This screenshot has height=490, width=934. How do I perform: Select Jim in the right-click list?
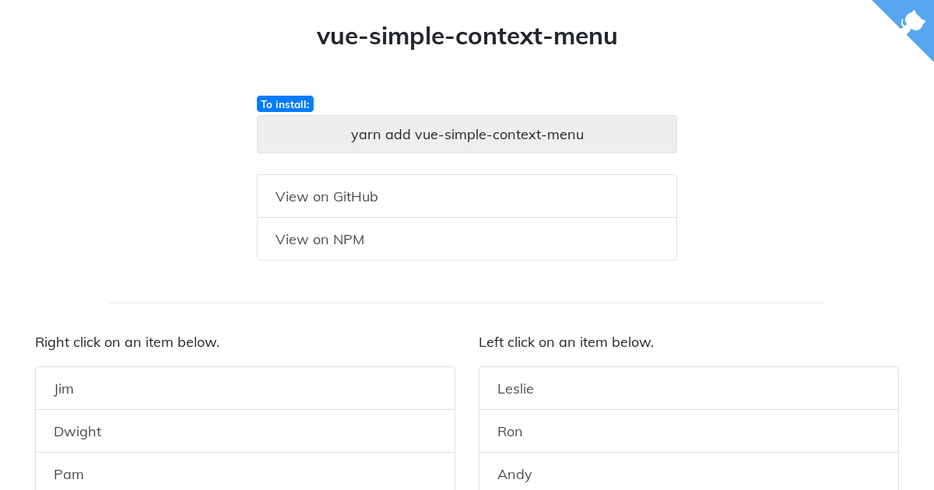click(x=64, y=389)
